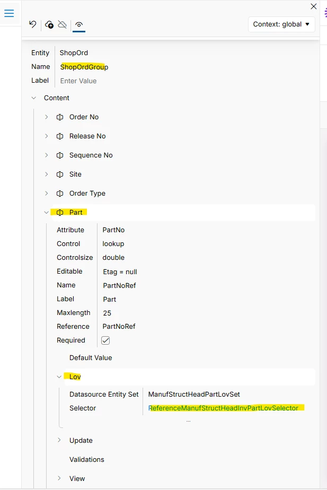Click the field icon beside Order No
Viewport: 327px width, 490px height.
60,117
